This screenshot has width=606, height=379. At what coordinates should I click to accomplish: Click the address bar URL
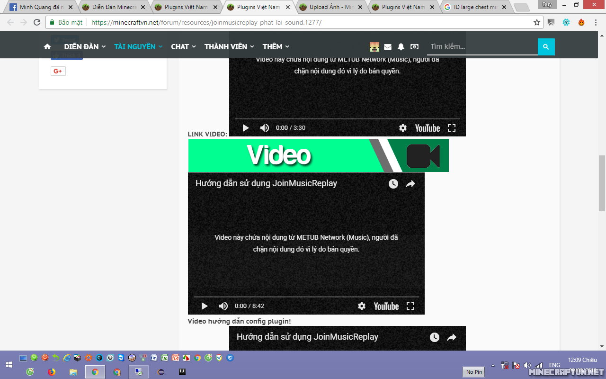206,22
